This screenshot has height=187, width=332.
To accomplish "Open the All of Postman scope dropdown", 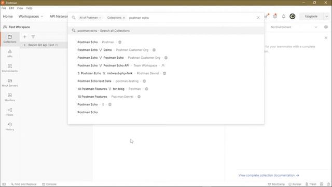I will tap(90, 18).
